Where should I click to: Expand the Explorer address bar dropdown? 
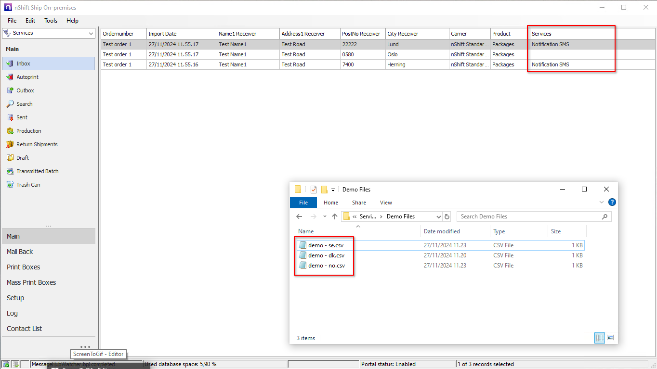(x=438, y=217)
